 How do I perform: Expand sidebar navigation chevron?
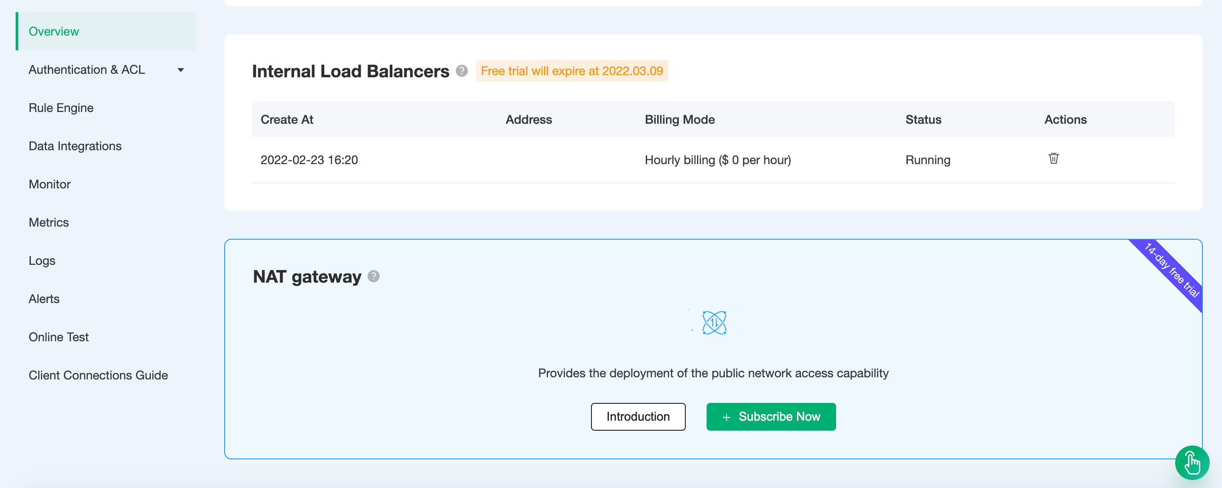tap(180, 69)
